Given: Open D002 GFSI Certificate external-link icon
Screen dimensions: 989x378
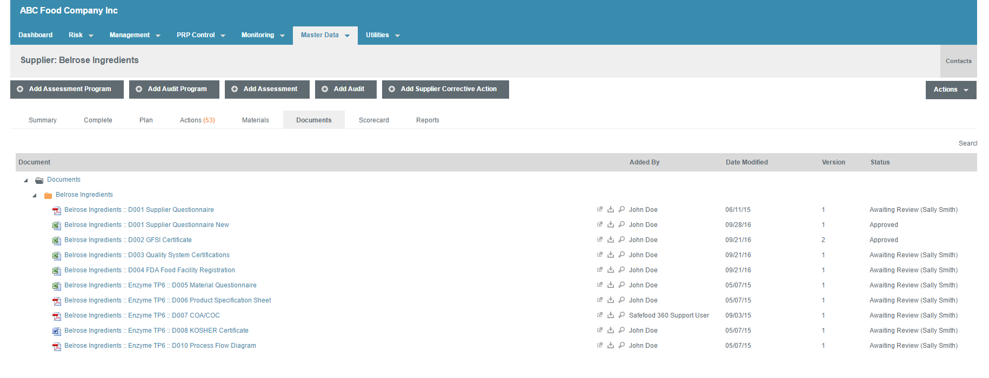Looking at the screenshot, I should coord(599,239).
